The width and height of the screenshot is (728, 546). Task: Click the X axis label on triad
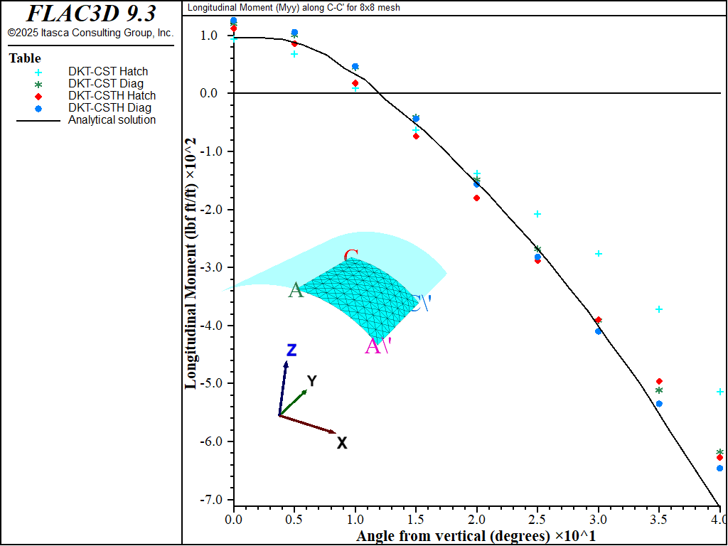click(342, 443)
